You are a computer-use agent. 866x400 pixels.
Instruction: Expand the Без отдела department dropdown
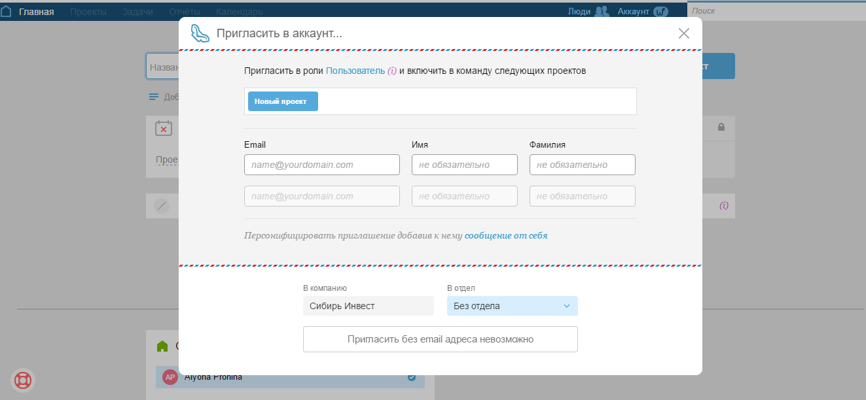(x=512, y=306)
